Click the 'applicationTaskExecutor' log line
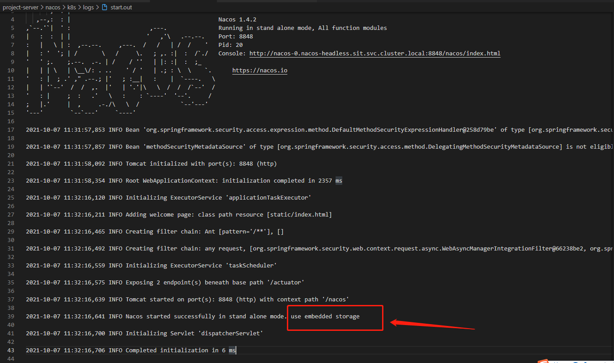 click(x=168, y=198)
